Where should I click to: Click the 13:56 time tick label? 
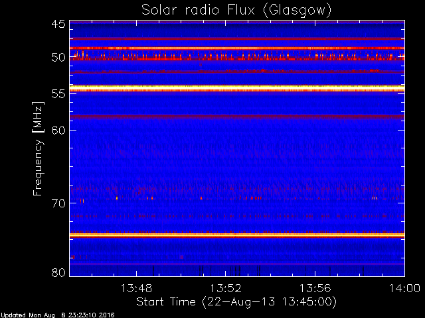coord(315,288)
